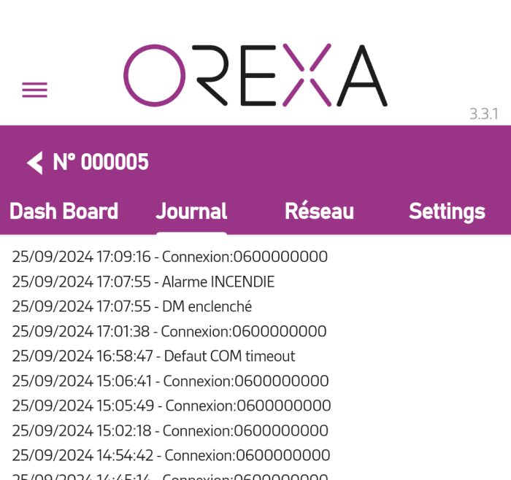Open the hamburger navigation menu
This screenshot has height=480, width=511.
pos(34,90)
